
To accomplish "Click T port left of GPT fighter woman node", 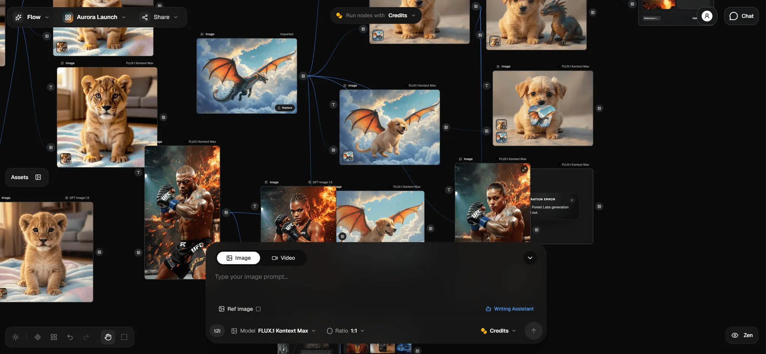I will pyautogui.click(x=255, y=206).
